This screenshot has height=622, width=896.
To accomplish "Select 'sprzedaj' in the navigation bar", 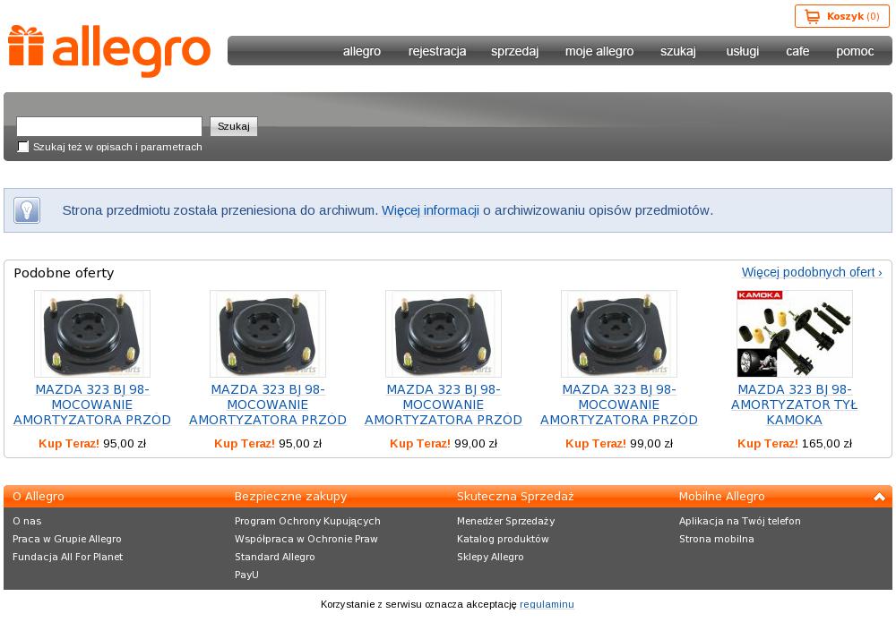I will 515,51.
